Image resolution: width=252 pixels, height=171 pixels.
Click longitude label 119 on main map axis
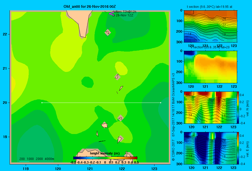pyautogui.click(x=26, y=168)
